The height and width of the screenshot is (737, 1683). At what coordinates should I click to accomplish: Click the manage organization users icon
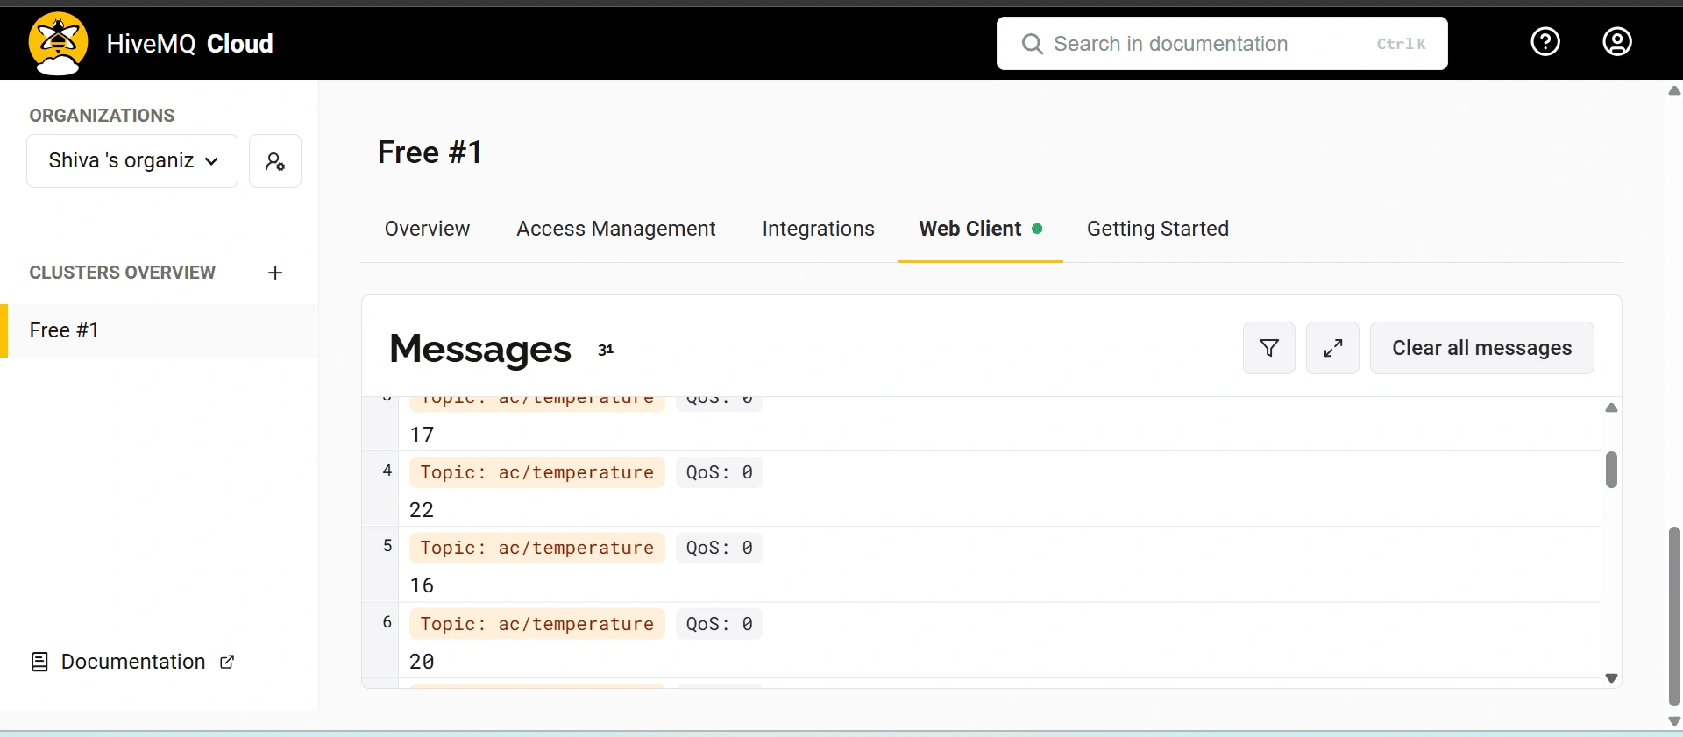(275, 161)
